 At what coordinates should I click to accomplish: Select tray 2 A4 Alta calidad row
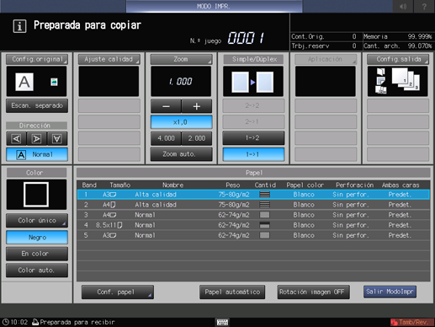tap(253, 205)
